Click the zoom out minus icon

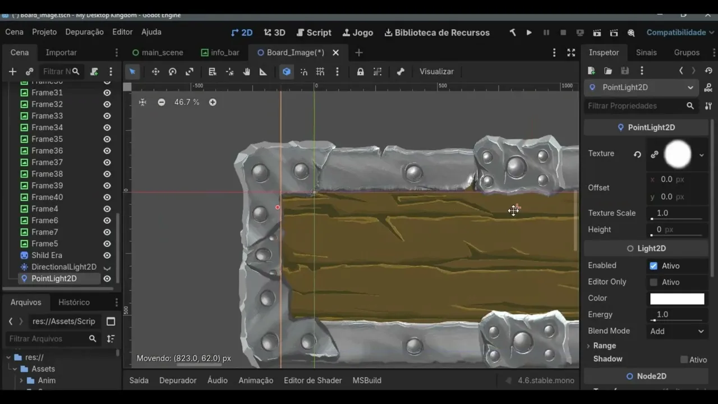point(162,102)
